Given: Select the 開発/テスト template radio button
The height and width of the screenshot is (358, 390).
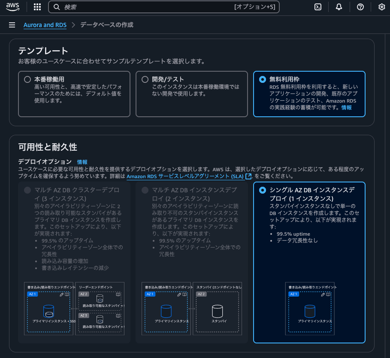Looking at the screenshot, I should [145, 79].
